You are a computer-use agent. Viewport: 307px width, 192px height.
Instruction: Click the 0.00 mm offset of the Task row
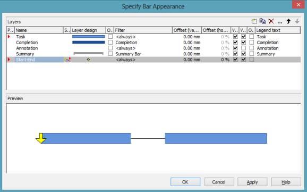point(192,37)
